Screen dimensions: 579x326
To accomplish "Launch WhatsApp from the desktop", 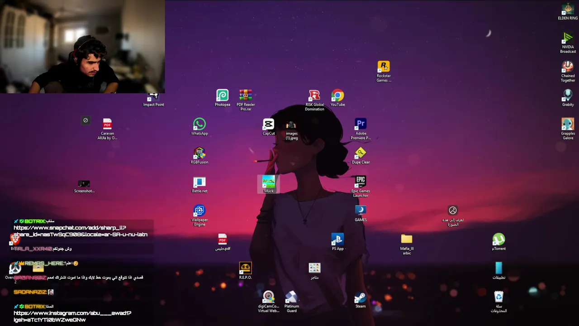I will coord(199,127).
